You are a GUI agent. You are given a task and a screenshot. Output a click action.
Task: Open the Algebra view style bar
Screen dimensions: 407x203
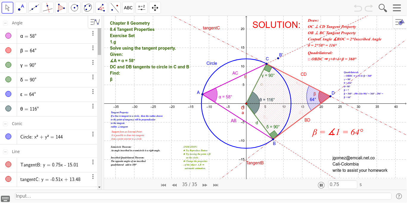95,22
